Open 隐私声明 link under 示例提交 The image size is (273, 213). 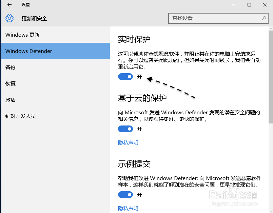128,208
